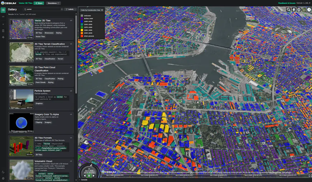Click inside the gallery search input
This screenshot has width=312, height=182.
coord(43,9)
